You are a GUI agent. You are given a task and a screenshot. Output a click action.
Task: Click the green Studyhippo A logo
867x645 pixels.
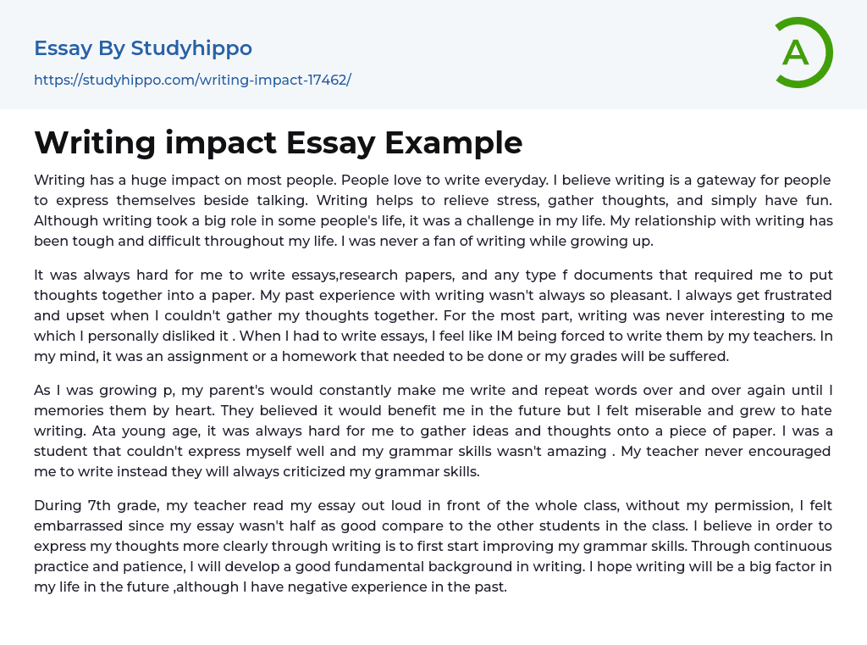(x=802, y=53)
